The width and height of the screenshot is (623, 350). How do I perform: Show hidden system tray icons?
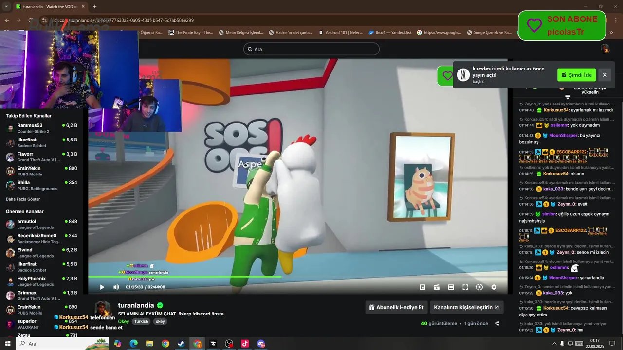tap(554, 344)
